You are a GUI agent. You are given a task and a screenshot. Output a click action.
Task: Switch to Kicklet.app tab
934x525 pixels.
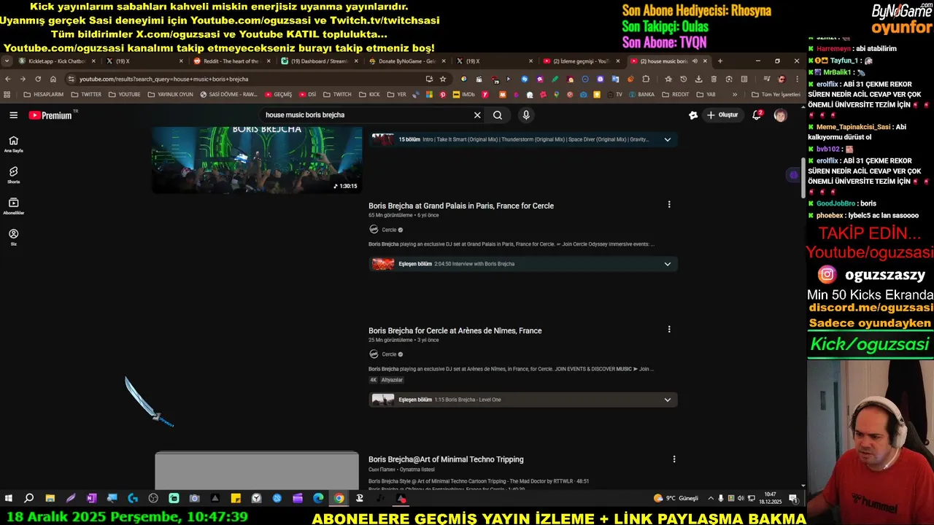coord(57,61)
